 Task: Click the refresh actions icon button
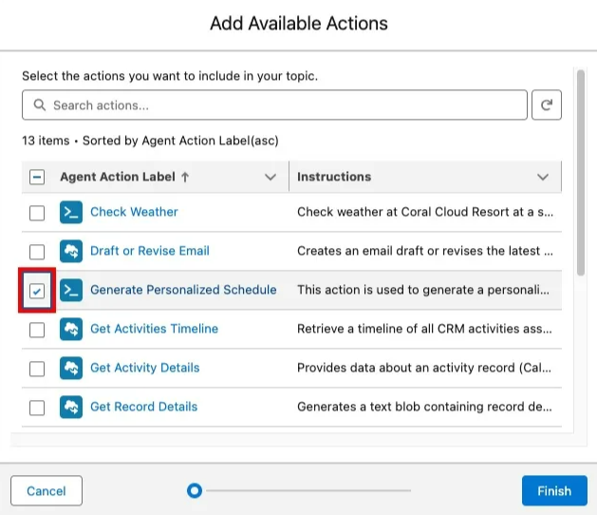click(x=546, y=105)
